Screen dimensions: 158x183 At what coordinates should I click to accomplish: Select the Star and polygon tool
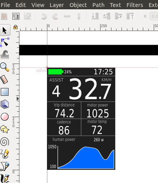point(5,129)
